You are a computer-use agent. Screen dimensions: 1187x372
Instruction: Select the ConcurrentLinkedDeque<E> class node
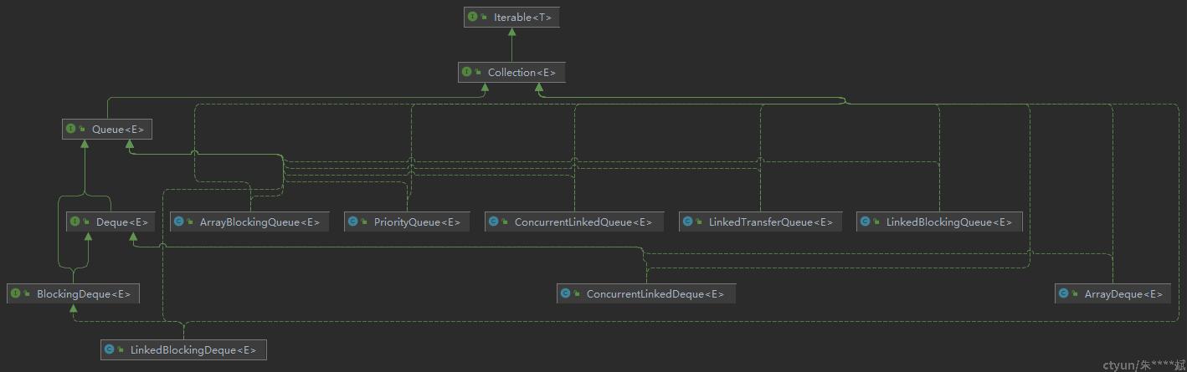pyautogui.click(x=646, y=293)
